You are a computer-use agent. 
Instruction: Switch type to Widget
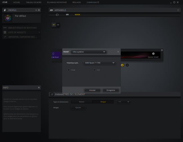coord(103,102)
